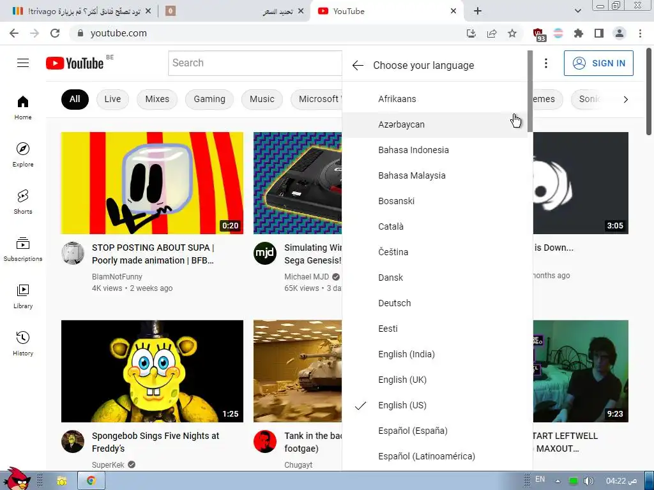Open Library in the sidebar
The width and height of the screenshot is (654, 490).
point(23,296)
